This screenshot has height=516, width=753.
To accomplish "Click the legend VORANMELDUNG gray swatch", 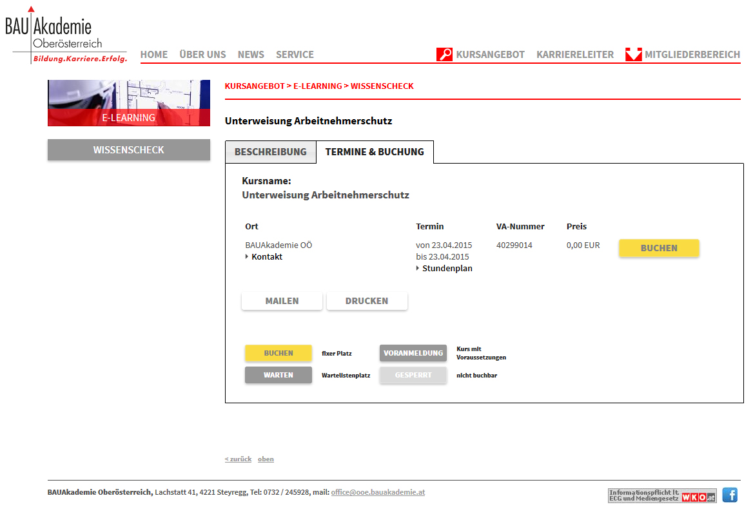I will coord(413,353).
